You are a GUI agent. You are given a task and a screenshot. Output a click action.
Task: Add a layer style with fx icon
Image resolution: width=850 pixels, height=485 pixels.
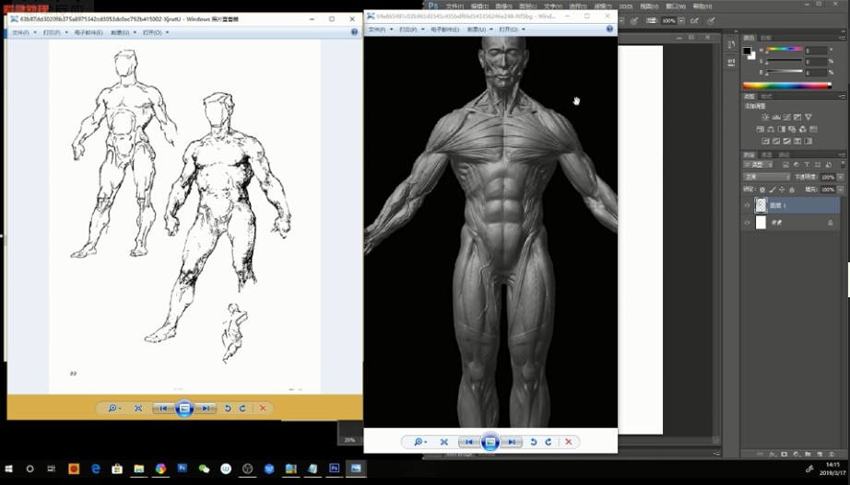(x=773, y=454)
